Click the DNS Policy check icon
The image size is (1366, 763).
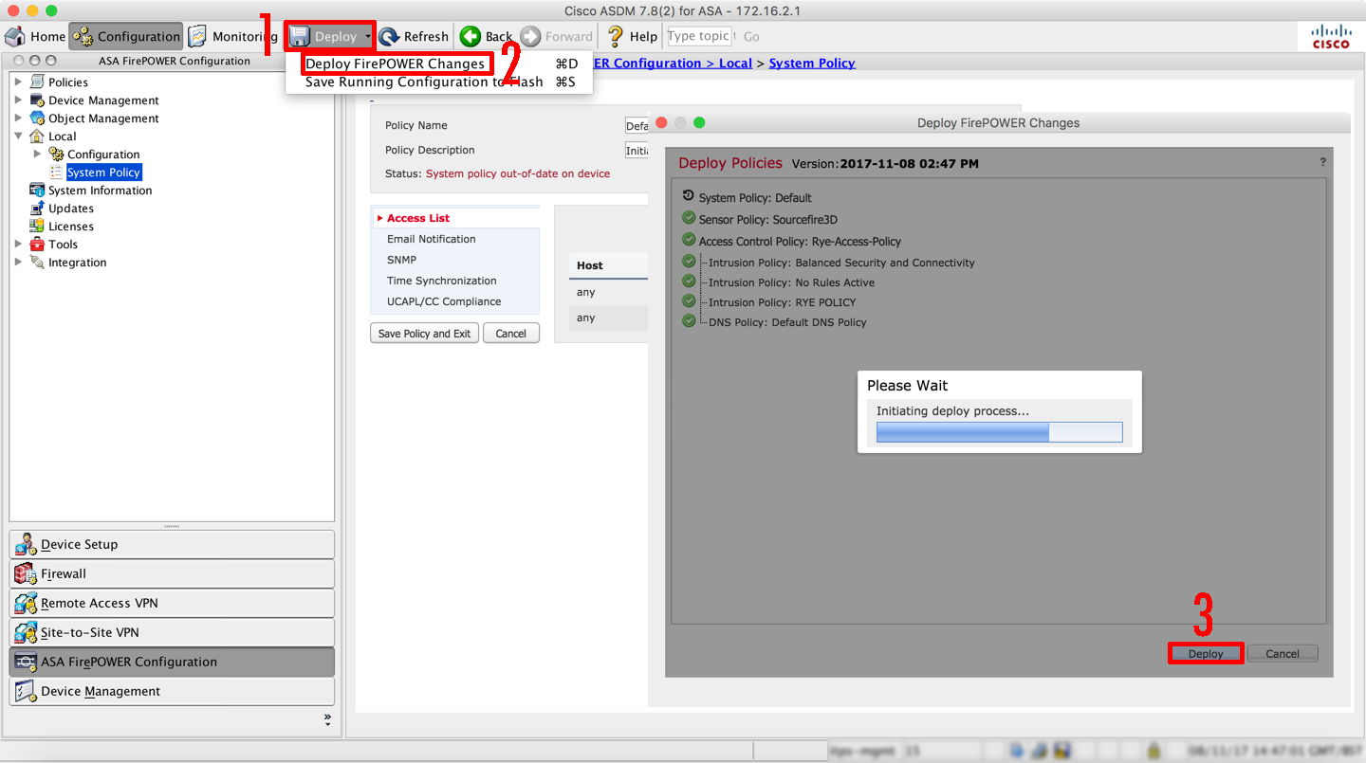(689, 321)
